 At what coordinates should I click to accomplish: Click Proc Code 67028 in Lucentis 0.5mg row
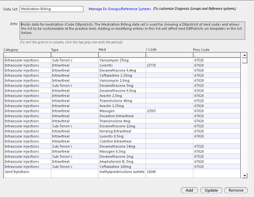click(217, 136)
